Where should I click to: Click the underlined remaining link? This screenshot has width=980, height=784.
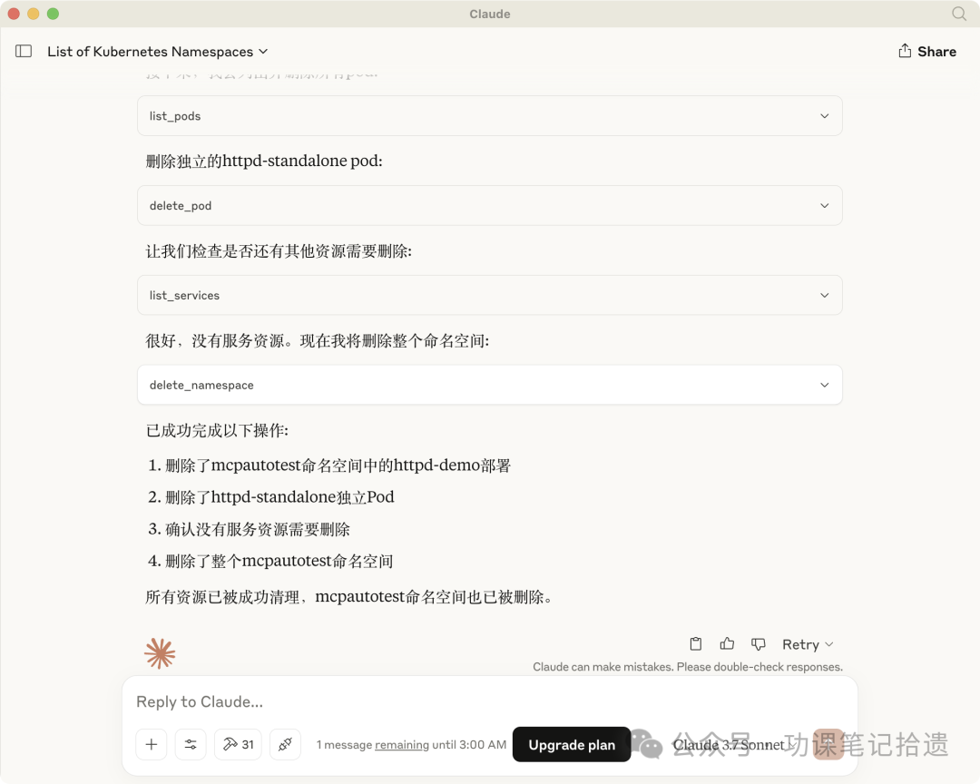point(399,744)
